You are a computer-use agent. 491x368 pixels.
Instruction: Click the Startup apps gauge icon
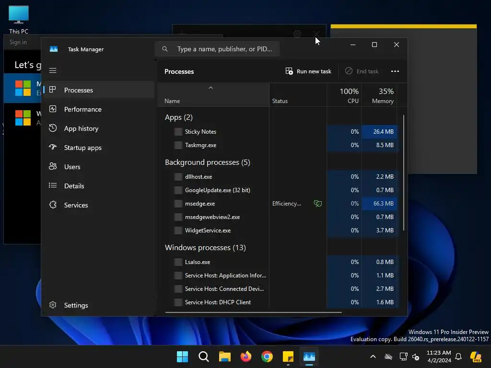(53, 147)
